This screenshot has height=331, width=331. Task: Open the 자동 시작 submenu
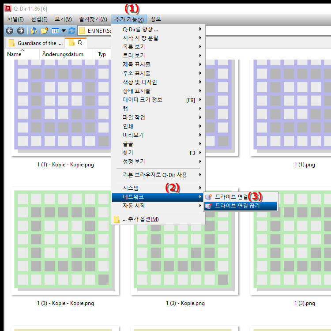[x=158, y=206]
